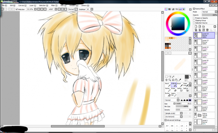The width and height of the screenshot is (218, 133).
Task: Open the Edit menu
Action: 13,5
